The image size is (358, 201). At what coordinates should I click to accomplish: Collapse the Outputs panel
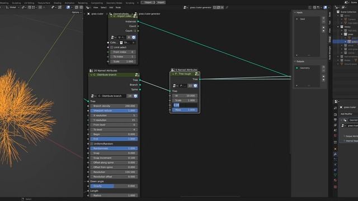click(x=295, y=61)
